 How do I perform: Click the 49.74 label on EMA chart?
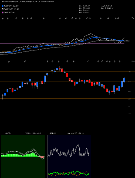click(x=127, y=41)
